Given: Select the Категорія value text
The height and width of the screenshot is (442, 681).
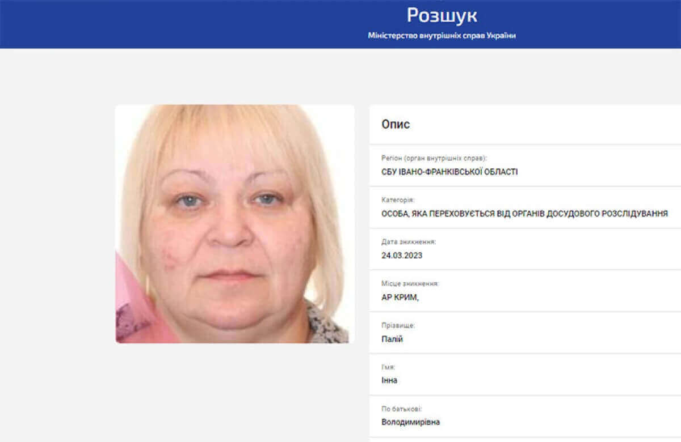Looking at the screenshot, I should click(524, 214).
